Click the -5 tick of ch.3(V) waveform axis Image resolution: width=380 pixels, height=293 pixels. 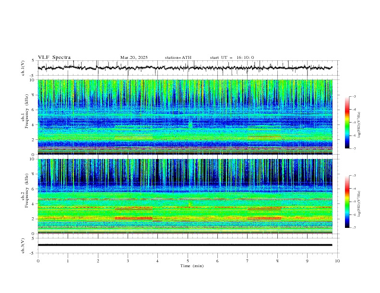(x=33, y=253)
